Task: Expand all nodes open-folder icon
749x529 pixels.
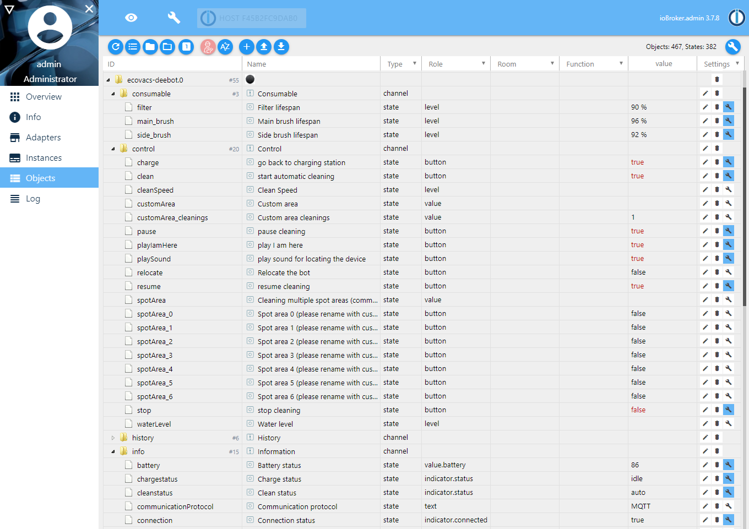Action: pos(167,47)
